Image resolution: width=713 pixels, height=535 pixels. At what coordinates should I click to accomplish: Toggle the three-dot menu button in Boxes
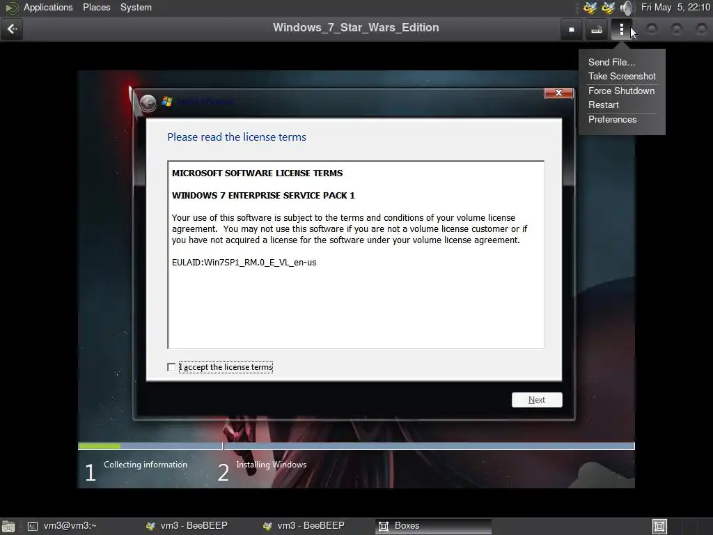point(622,29)
